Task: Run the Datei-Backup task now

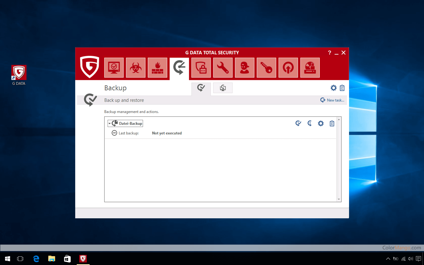Action: pos(298,123)
